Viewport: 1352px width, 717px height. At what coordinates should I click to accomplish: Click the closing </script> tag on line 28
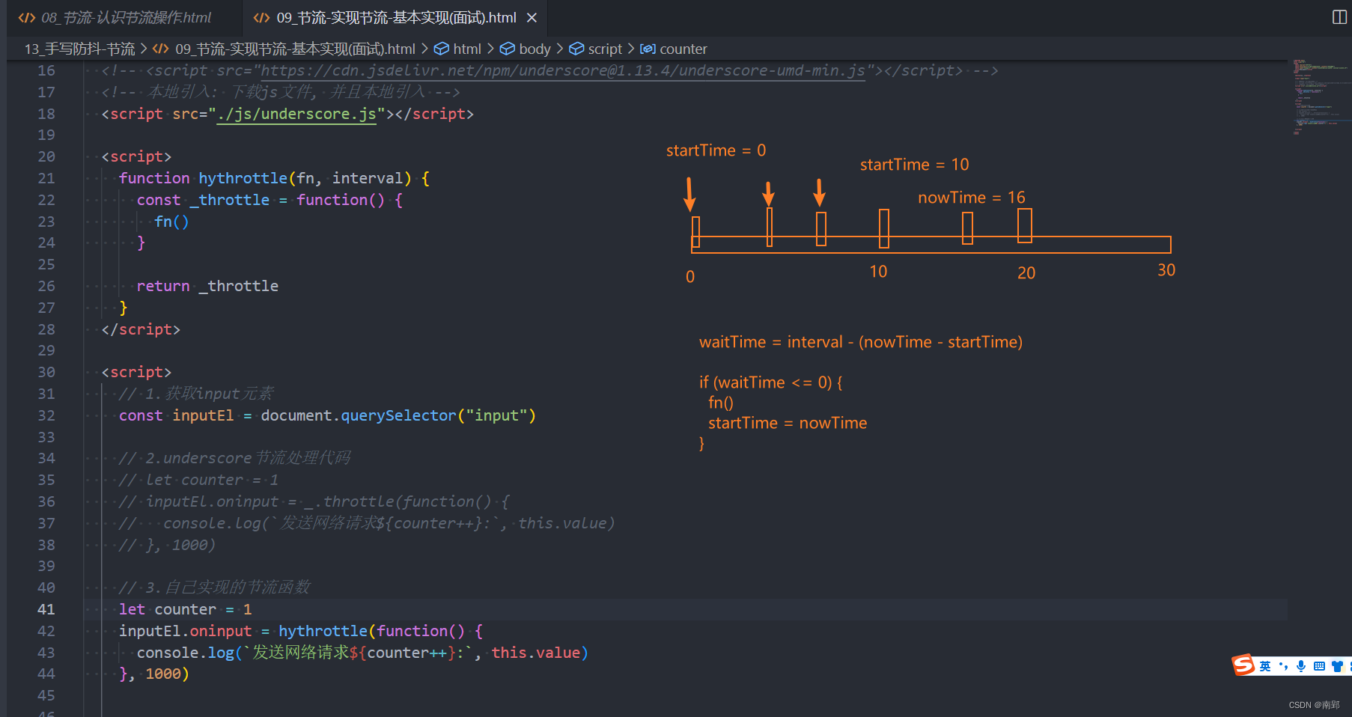tap(141, 329)
